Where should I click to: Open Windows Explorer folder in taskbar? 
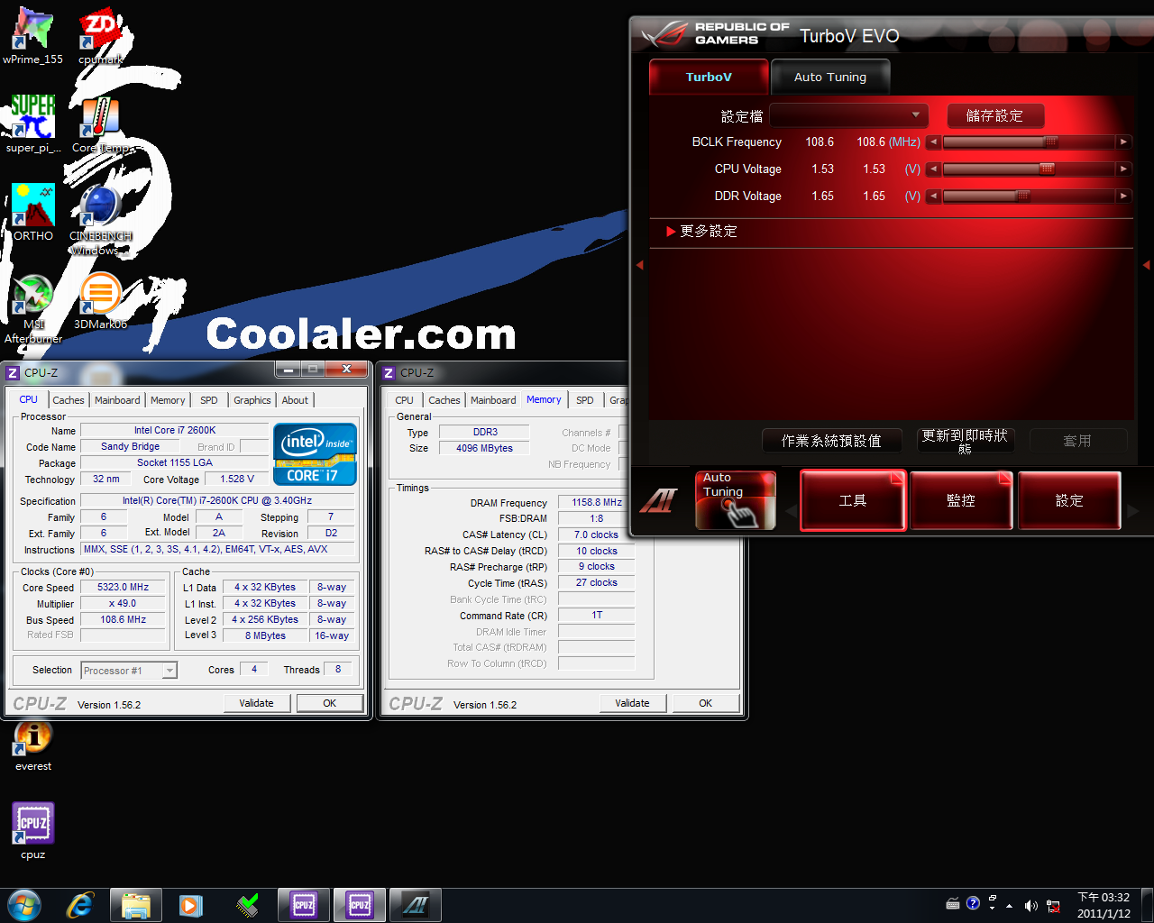coord(136,905)
